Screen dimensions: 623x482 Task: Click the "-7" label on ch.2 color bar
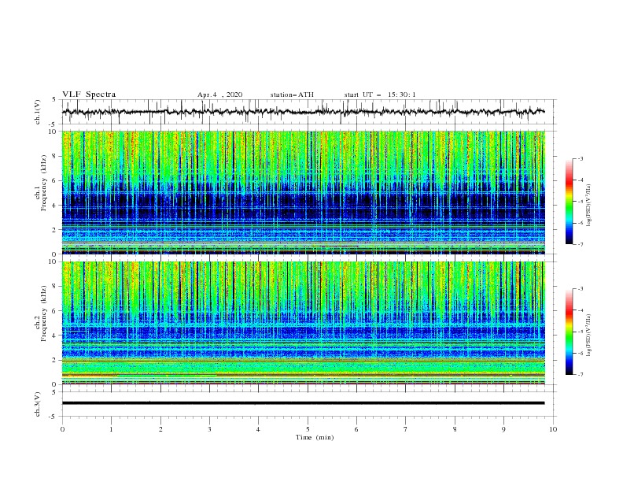(x=581, y=374)
